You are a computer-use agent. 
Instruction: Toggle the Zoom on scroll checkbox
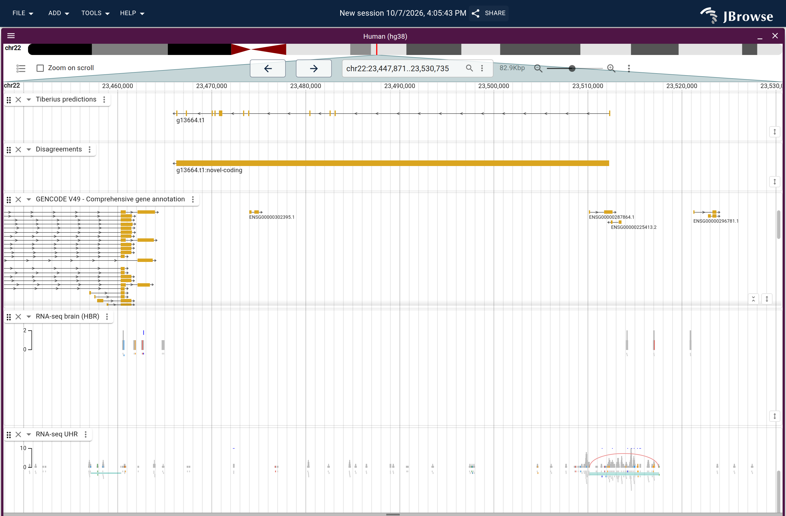pos(40,68)
